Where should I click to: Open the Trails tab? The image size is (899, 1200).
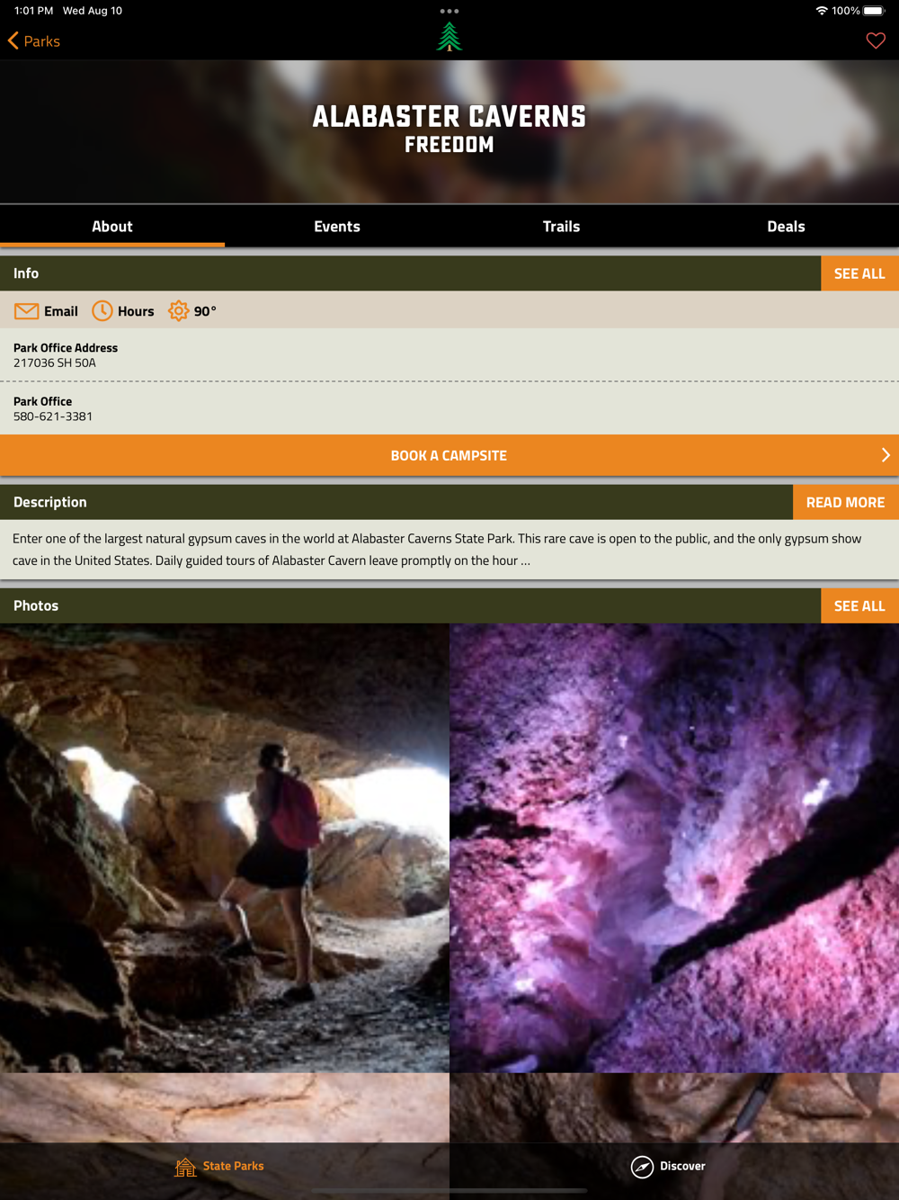pyautogui.click(x=562, y=227)
